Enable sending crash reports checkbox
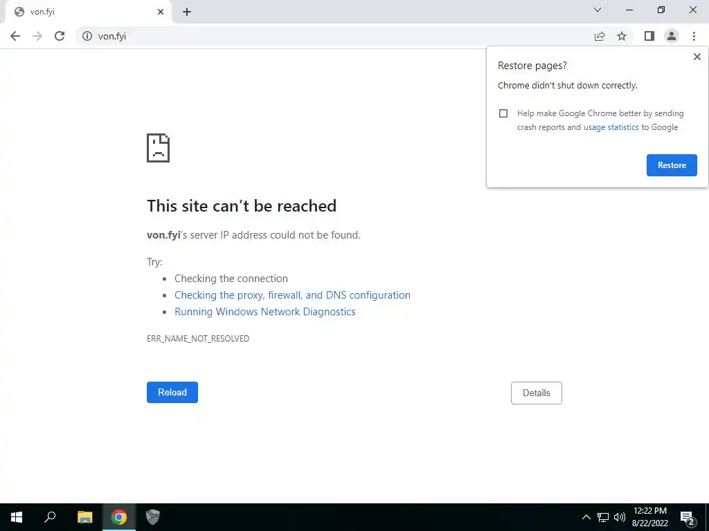Viewport: 709px width, 531px height. pyautogui.click(x=503, y=113)
